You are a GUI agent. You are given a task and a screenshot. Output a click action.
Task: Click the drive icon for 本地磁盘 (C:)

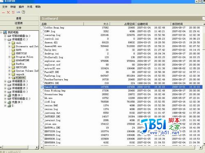(9, 39)
